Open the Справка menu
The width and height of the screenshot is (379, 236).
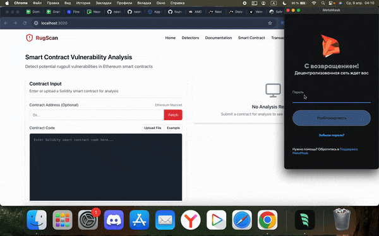click(177, 3)
